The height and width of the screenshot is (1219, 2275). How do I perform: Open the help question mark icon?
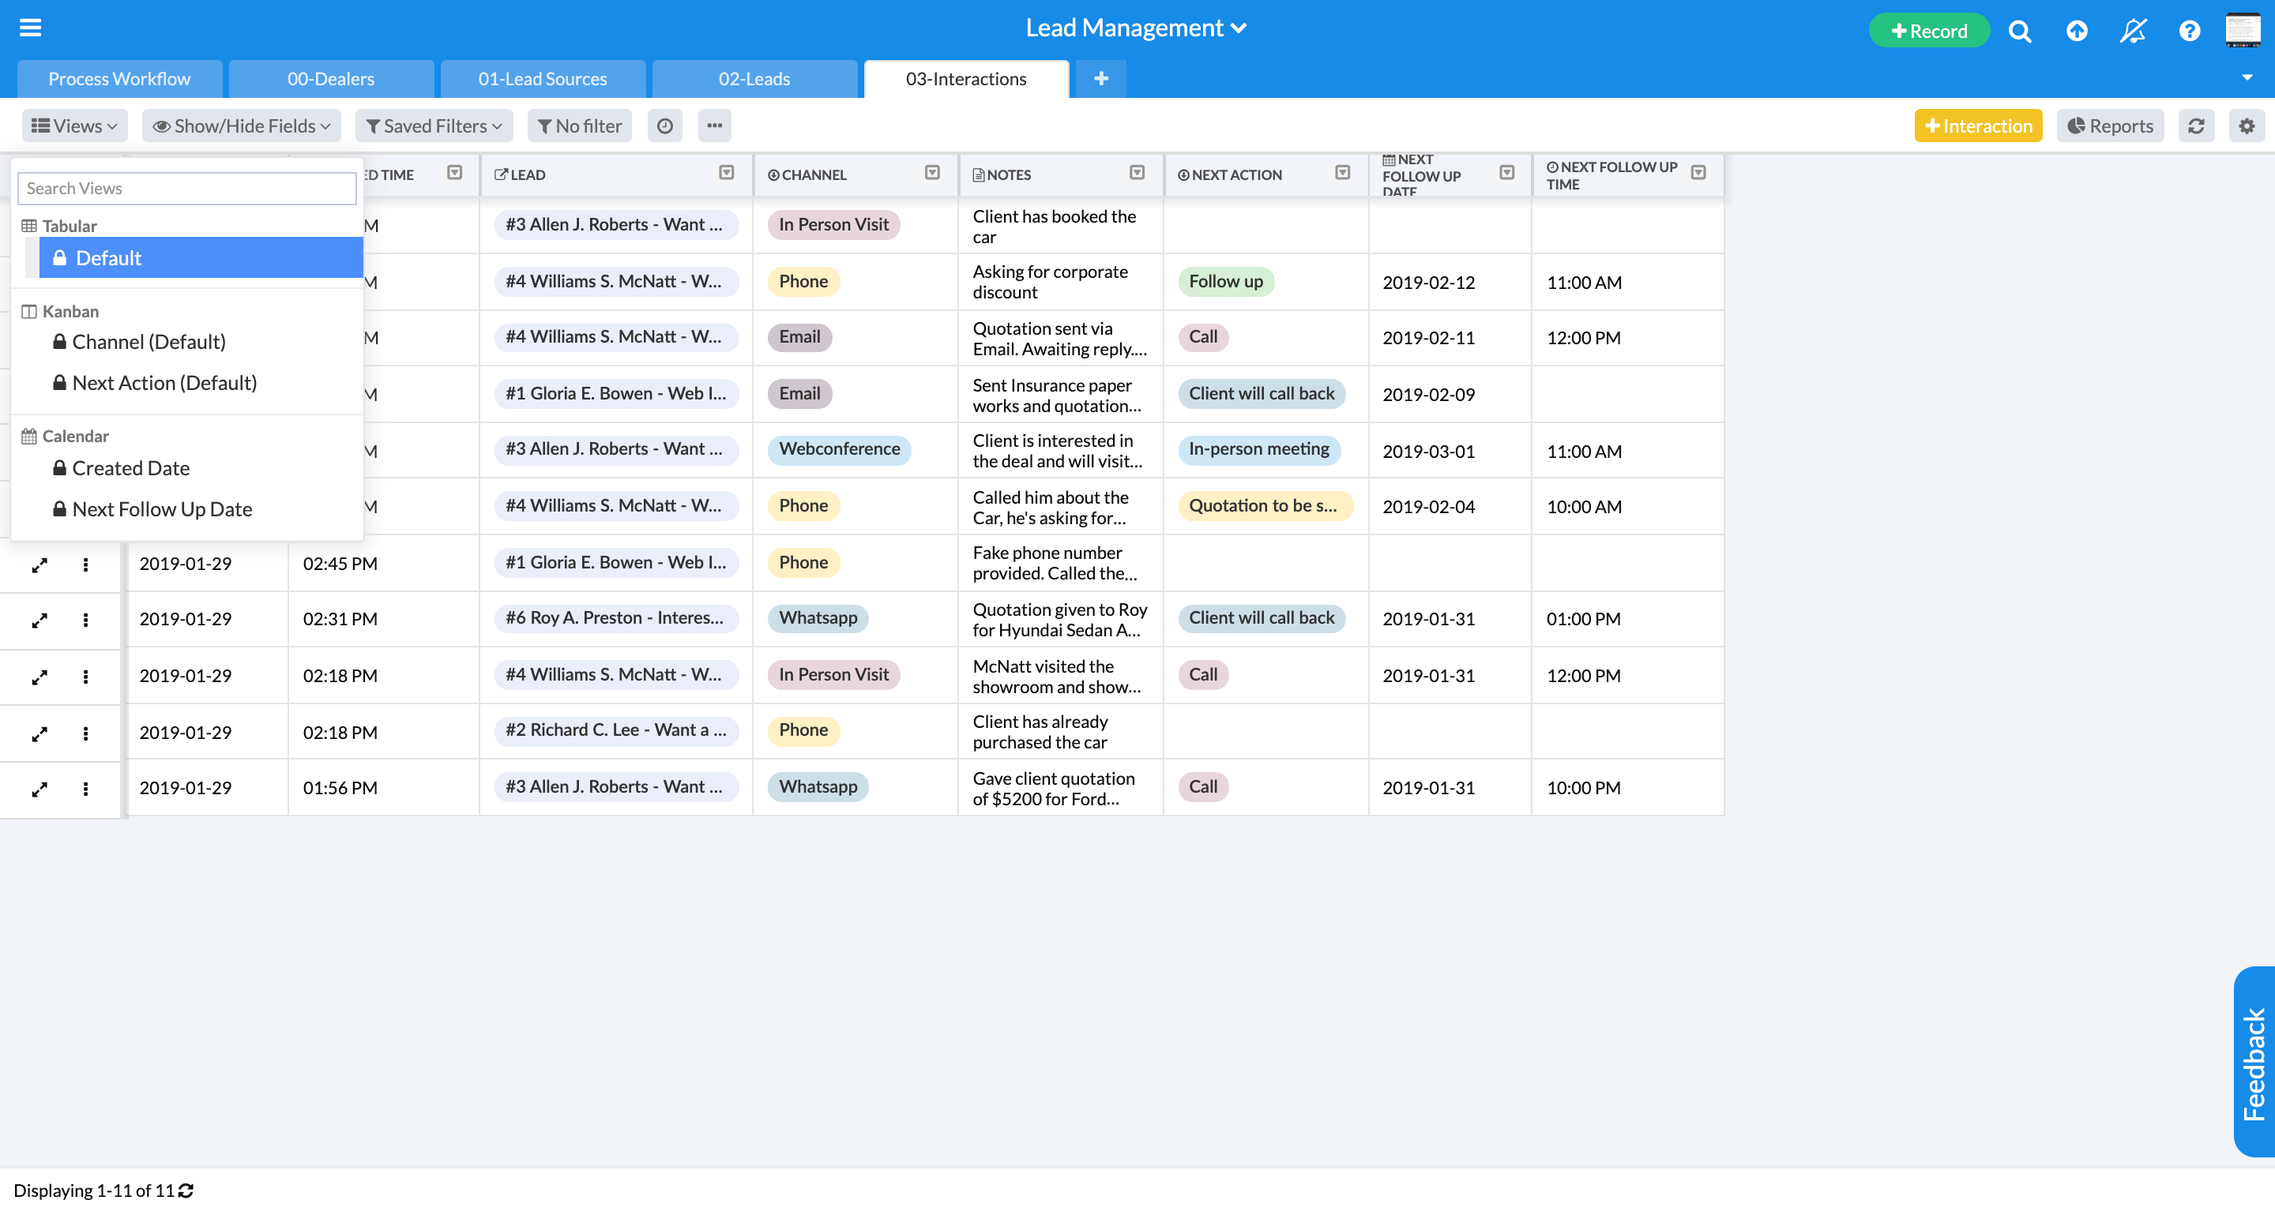coord(2190,31)
